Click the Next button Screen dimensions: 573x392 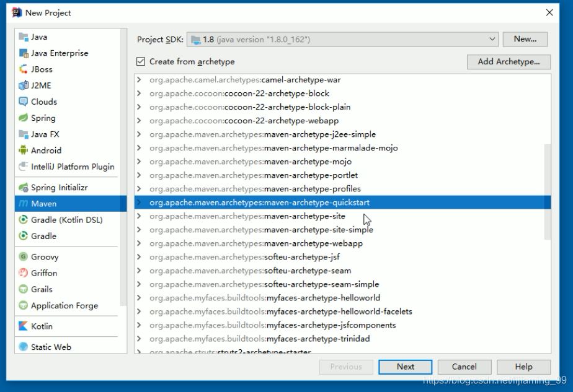tap(406, 367)
